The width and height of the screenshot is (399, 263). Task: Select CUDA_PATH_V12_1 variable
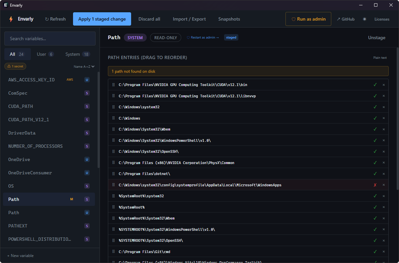point(49,120)
